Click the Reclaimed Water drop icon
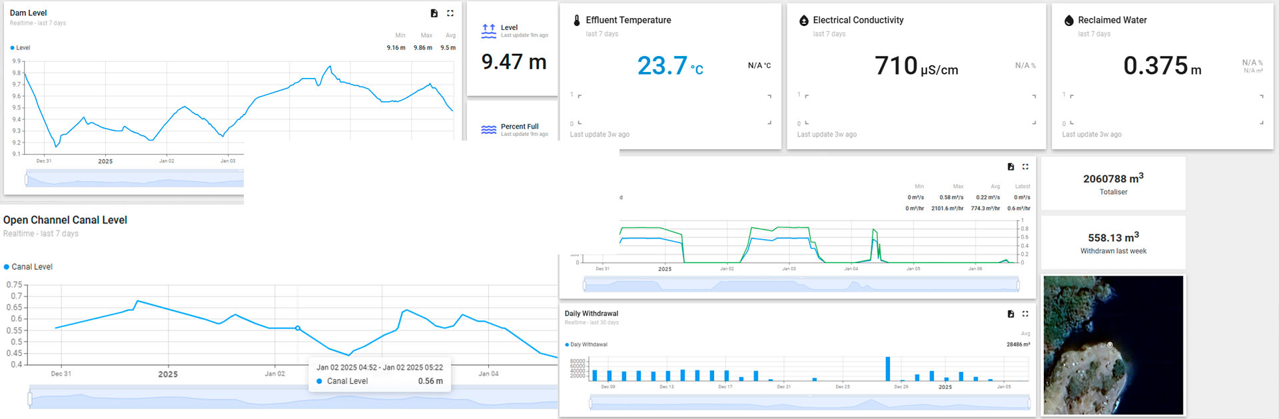The image size is (1279, 419). 1068,21
